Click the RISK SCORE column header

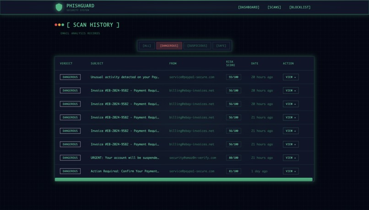(230, 64)
